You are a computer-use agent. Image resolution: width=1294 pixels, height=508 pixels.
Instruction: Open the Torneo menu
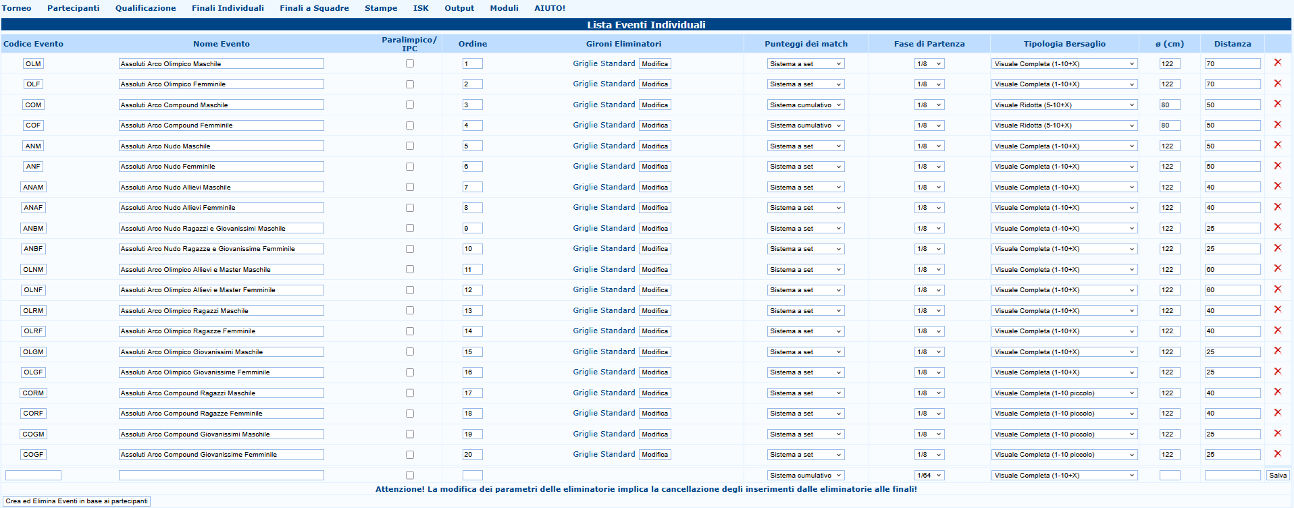[x=17, y=8]
